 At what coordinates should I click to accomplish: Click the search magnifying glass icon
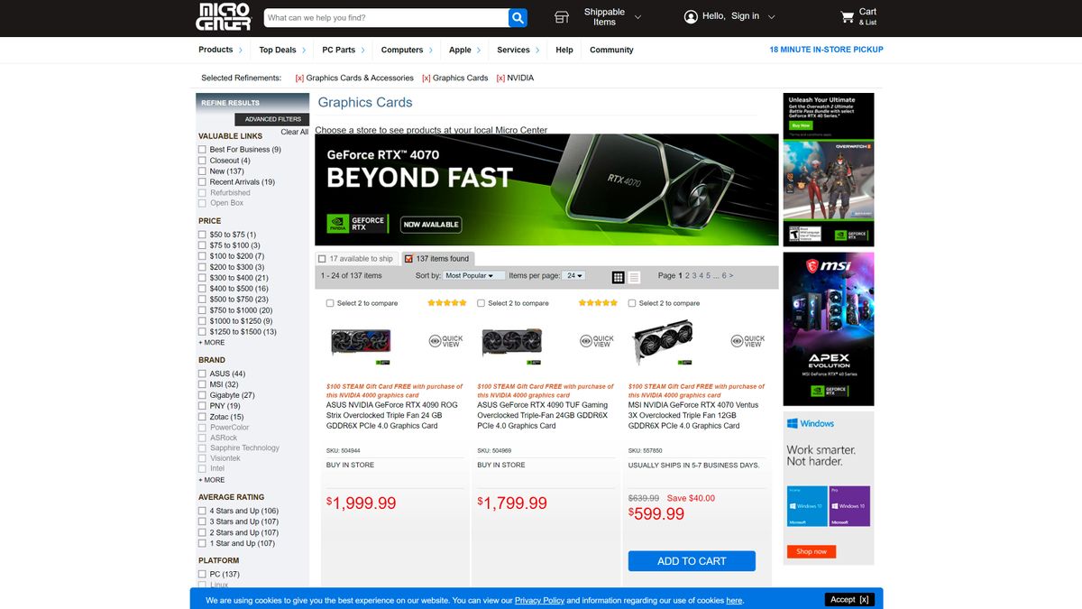pyautogui.click(x=517, y=16)
